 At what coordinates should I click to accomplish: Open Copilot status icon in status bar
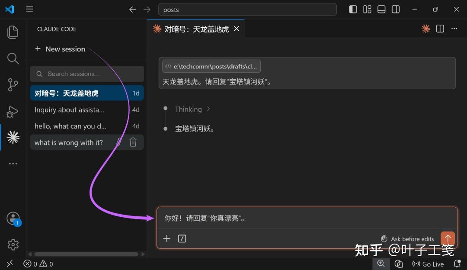(x=399, y=264)
